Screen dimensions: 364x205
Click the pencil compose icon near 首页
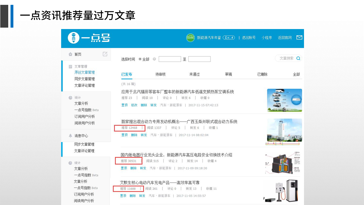tap(105, 54)
